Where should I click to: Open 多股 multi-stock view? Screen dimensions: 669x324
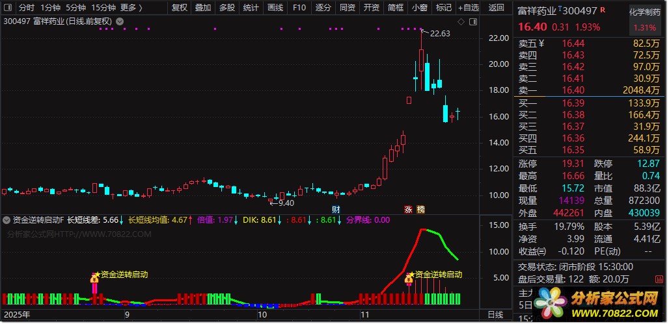(x=227, y=7)
